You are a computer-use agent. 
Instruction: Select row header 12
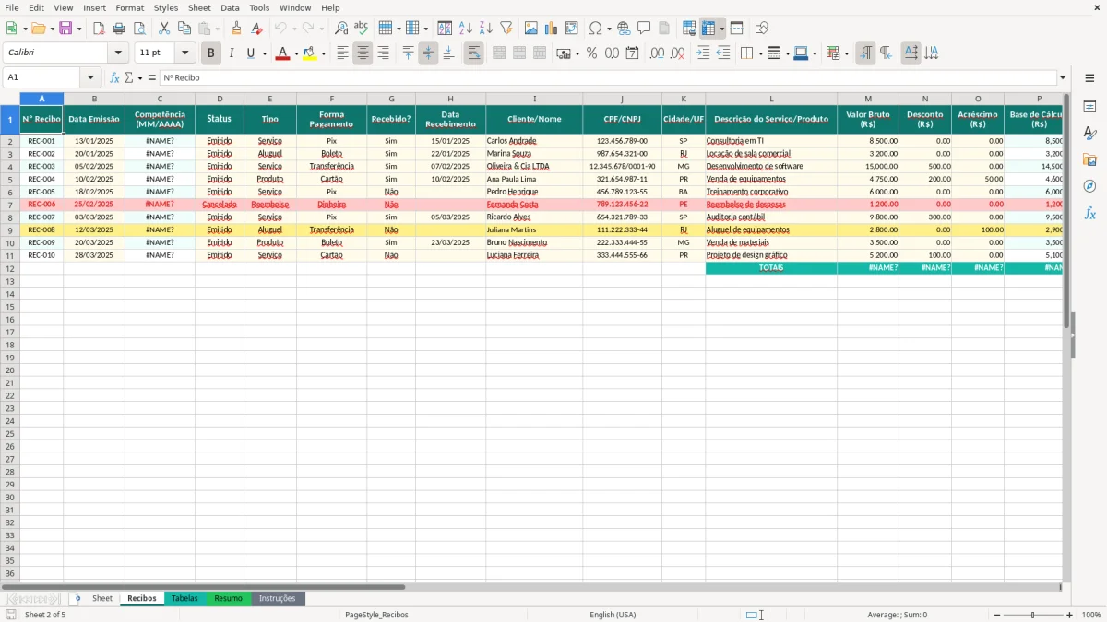click(10, 268)
